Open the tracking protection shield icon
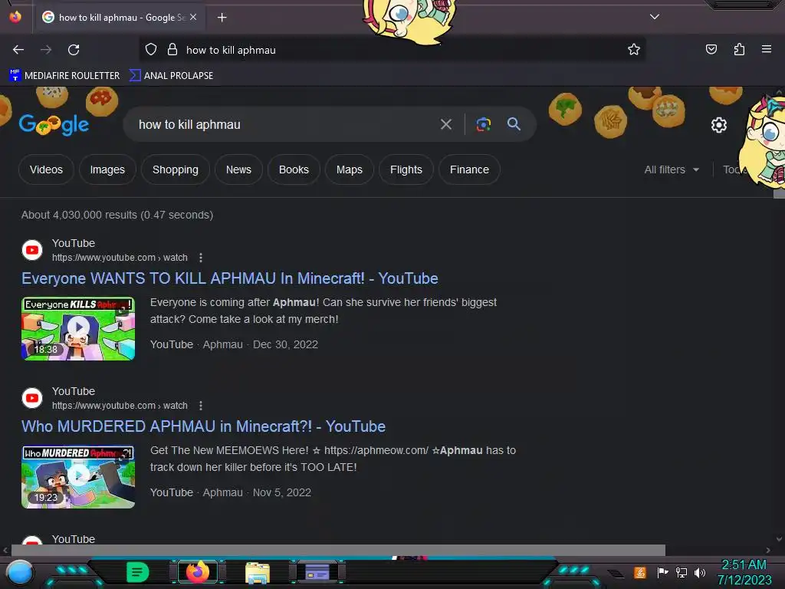 coord(151,50)
